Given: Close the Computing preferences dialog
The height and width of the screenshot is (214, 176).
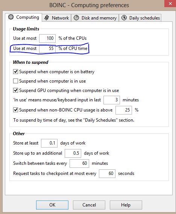Looking at the screenshot, I should point(170,4).
